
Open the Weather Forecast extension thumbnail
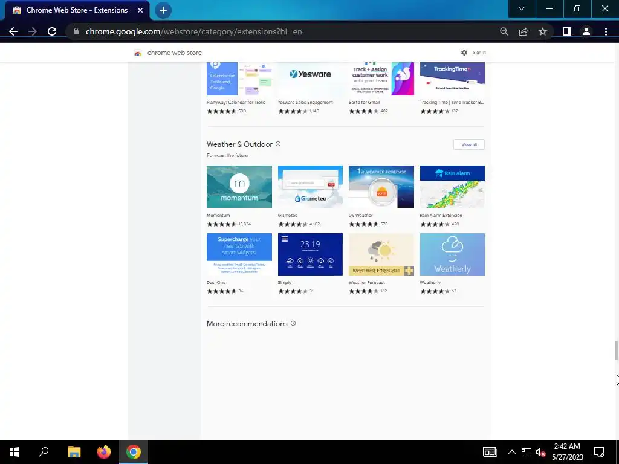click(381, 254)
